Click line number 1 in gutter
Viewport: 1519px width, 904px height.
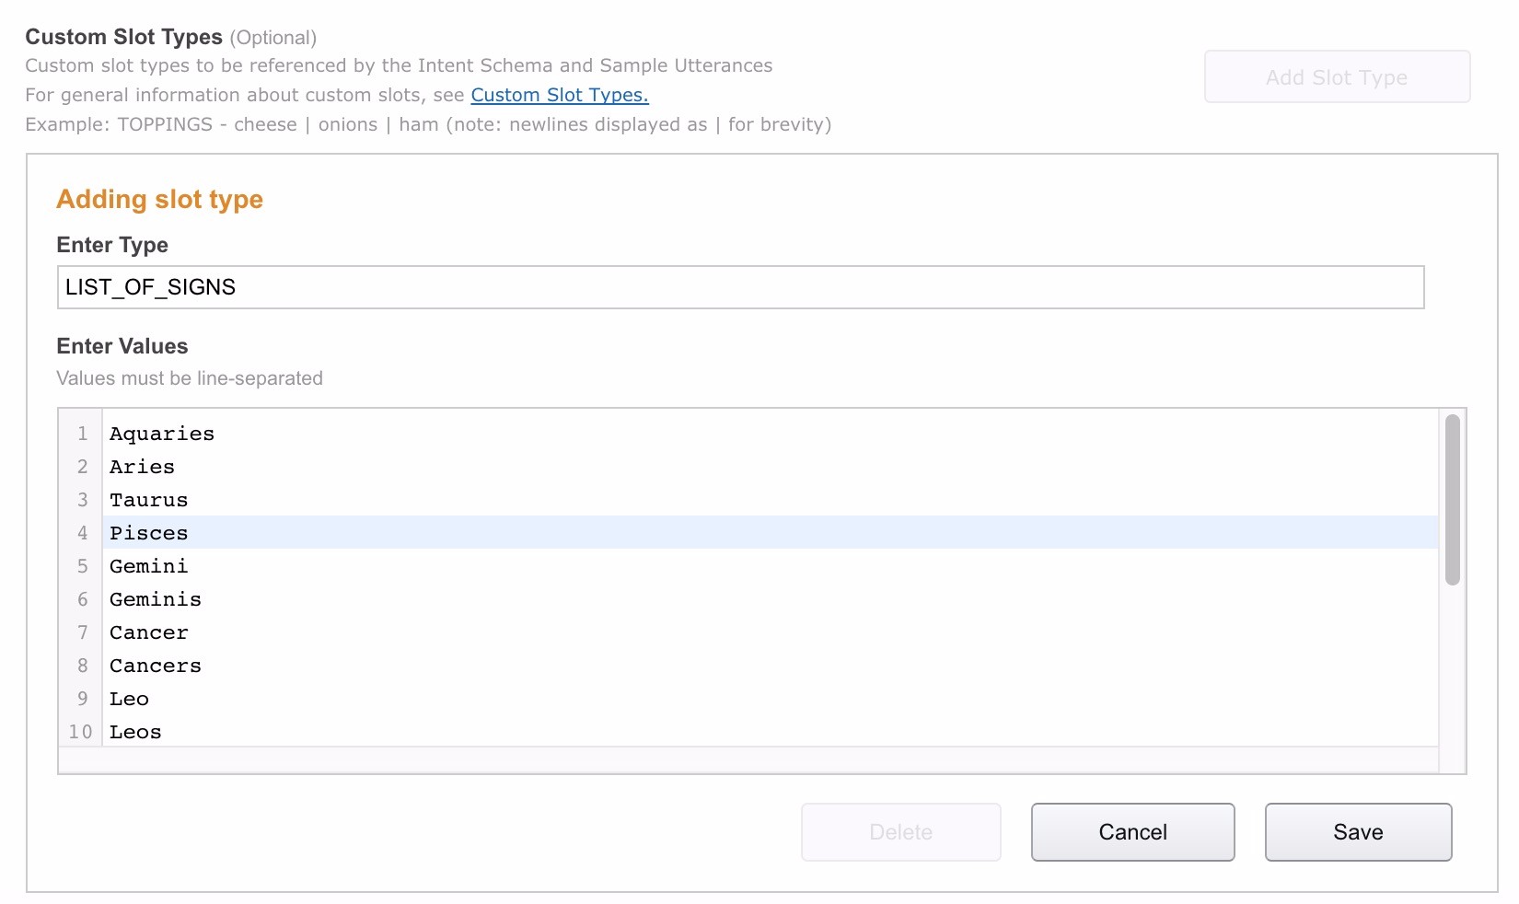coord(82,434)
